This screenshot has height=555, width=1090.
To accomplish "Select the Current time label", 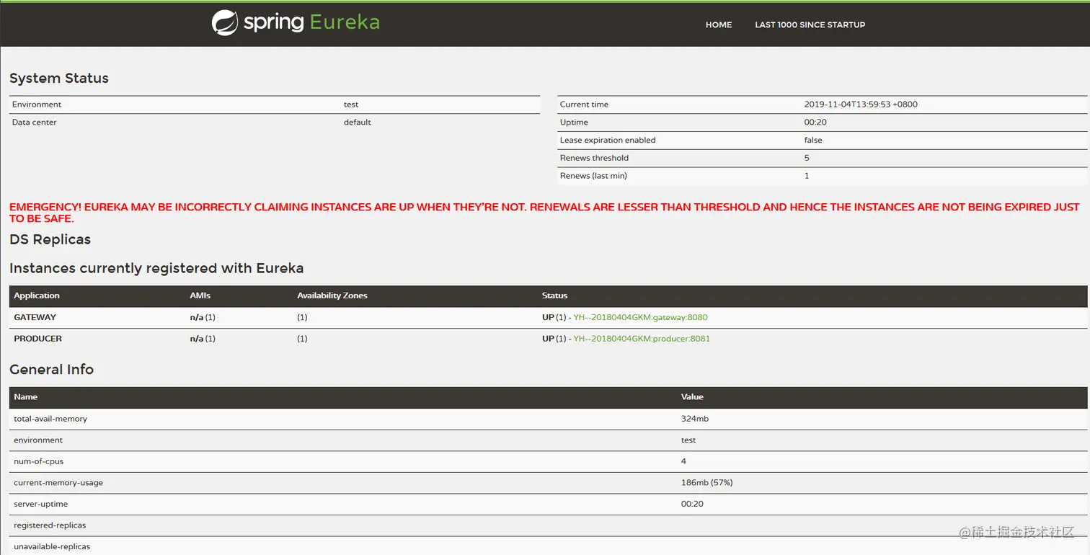I will pyautogui.click(x=584, y=105).
